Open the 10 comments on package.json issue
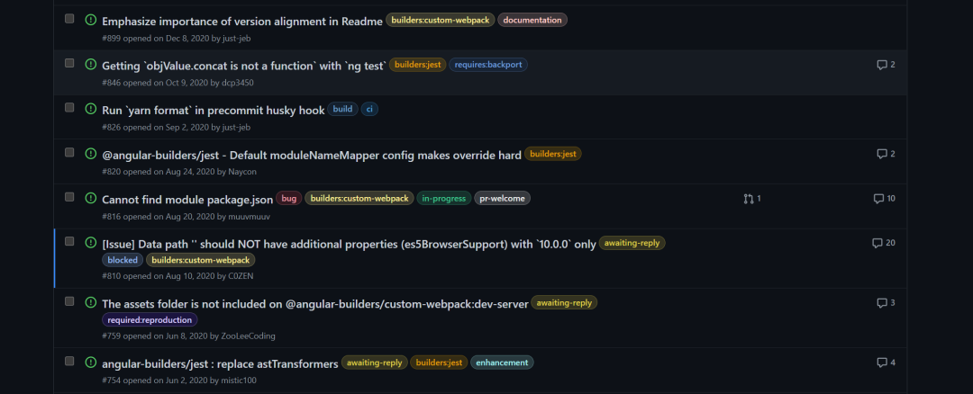The height and width of the screenshot is (394, 973). (885, 199)
